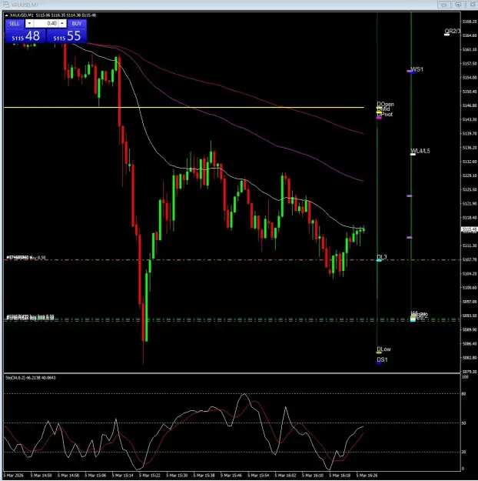This screenshot has height=481, width=478.
Task: Click the XAUUSD,M1 title bar text
Action: click(x=25, y=5)
